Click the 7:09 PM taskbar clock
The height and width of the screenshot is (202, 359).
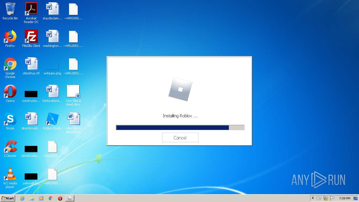(x=344, y=198)
